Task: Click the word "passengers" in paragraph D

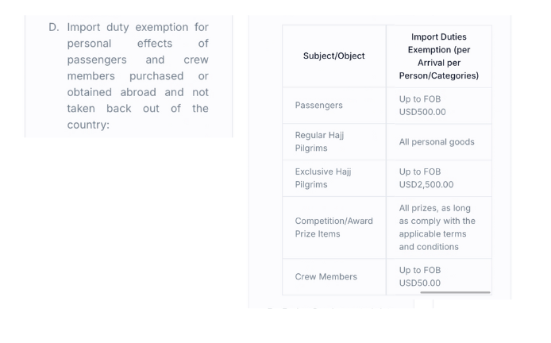Action: (97, 60)
